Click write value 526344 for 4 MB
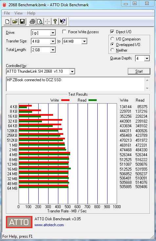This screenshot has width=156, height=241. [126, 155]
